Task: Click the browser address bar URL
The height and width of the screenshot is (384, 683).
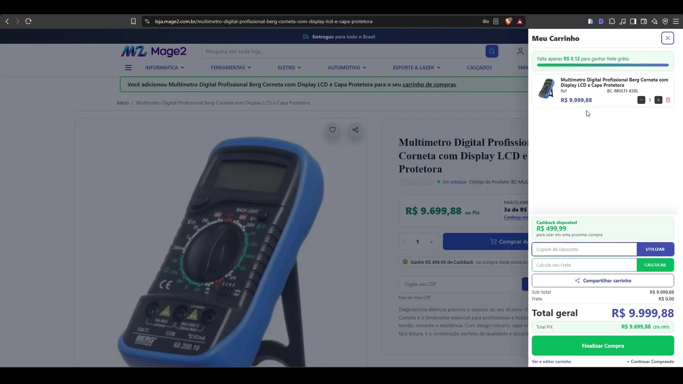Action: point(263,21)
